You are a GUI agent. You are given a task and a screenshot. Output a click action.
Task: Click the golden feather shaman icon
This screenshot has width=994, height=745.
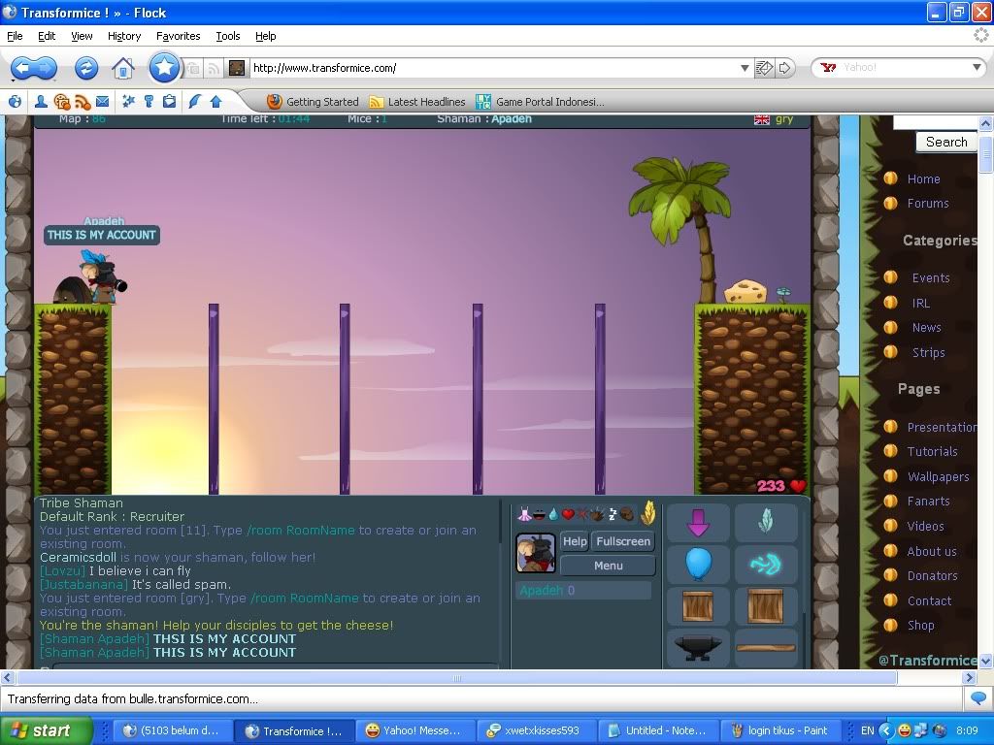point(647,513)
